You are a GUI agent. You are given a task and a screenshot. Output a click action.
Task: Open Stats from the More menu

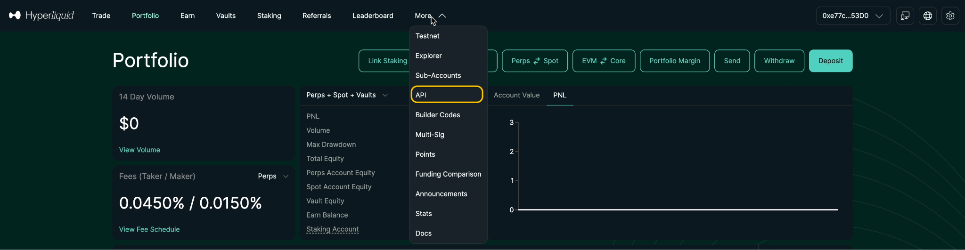448,214
